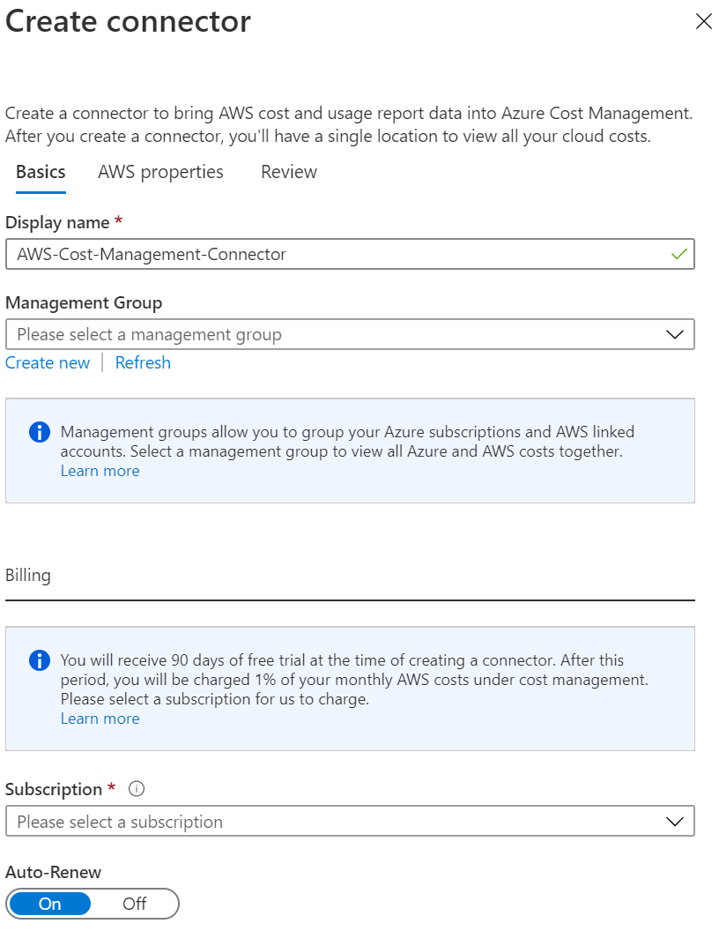This screenshot has height=931, width=719.
Task: Click the info icon in billing notice
Action: (40, 660)
